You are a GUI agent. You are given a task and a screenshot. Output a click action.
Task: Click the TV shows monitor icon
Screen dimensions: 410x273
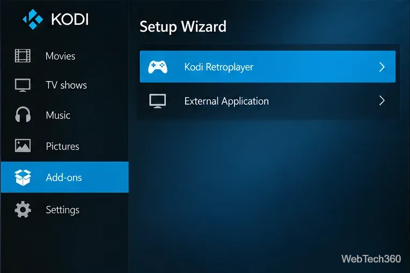point(23,85)
